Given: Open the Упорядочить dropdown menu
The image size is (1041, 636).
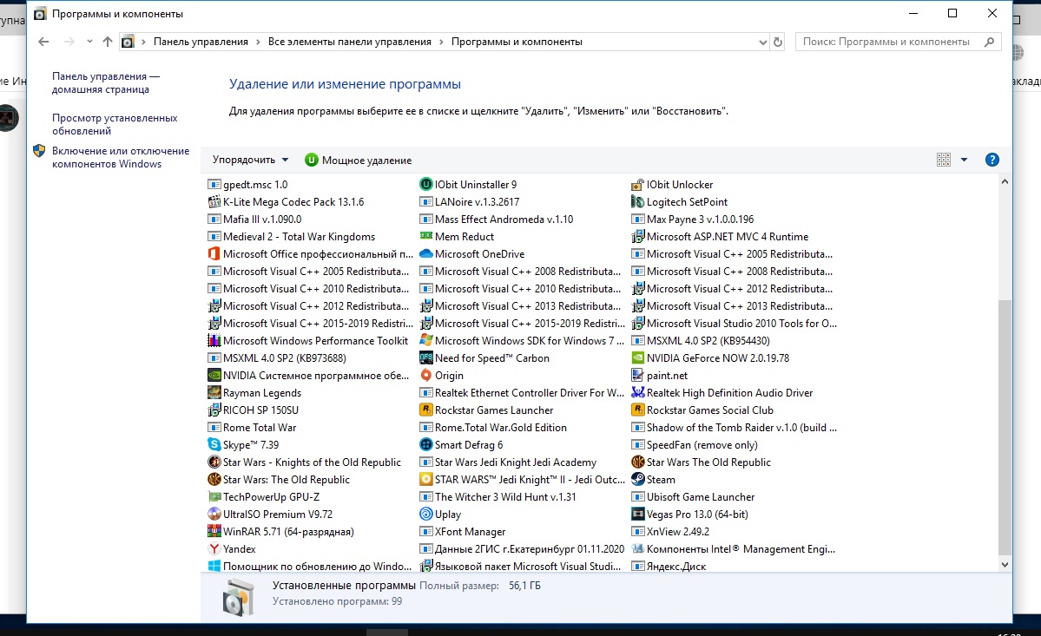Looking at the screenshot, I should 250,160.
